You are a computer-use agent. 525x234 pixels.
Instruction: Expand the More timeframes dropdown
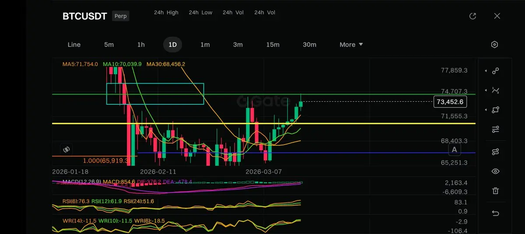point(351,45)
